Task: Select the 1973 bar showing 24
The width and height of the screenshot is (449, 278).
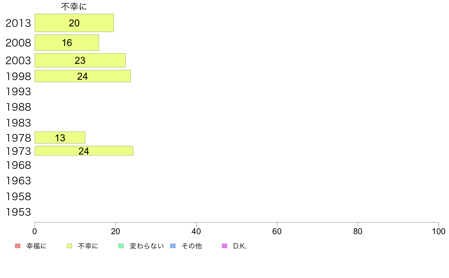Action: (x=84, y=151)
